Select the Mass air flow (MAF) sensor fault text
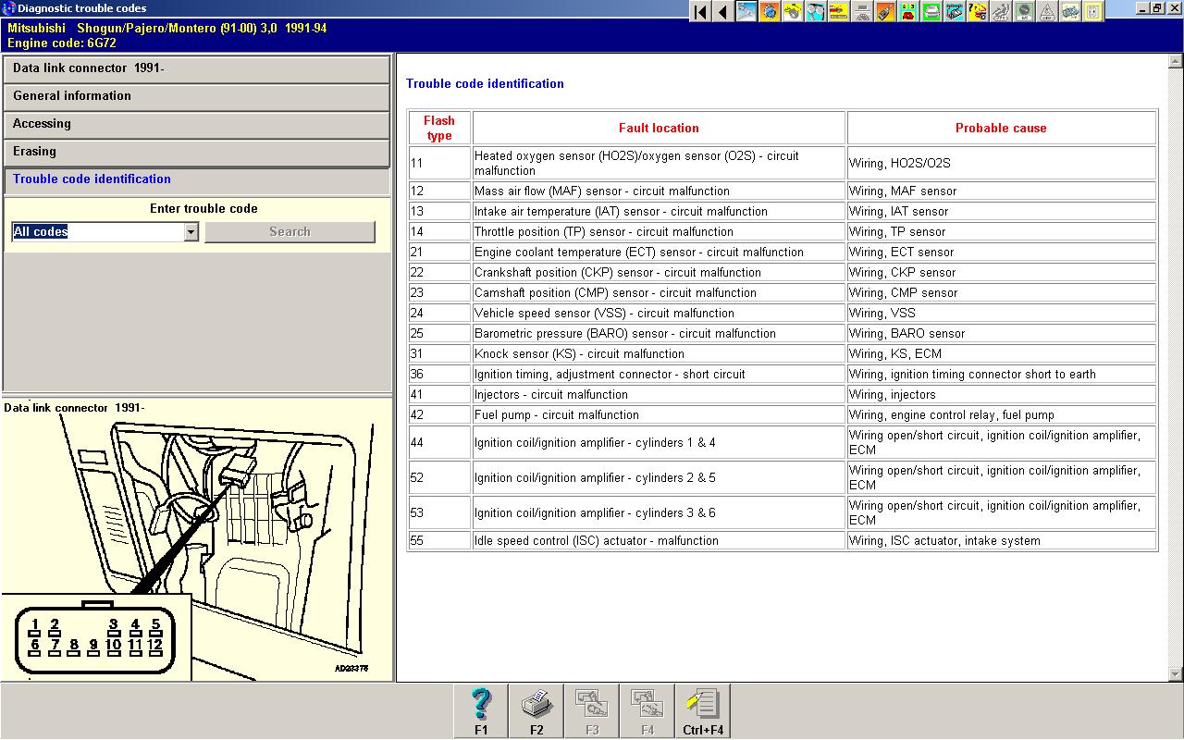Viewport: 1184px width, 740px height. 602,191
